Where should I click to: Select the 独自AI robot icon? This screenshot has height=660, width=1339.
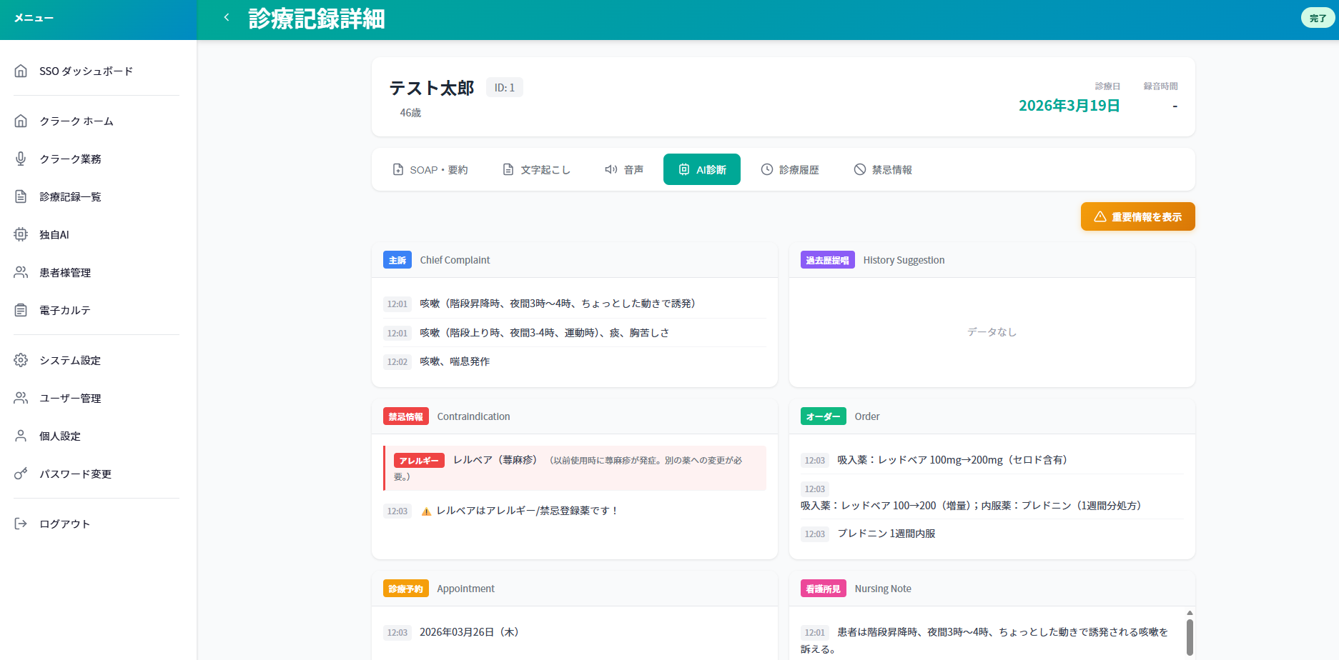21,234
